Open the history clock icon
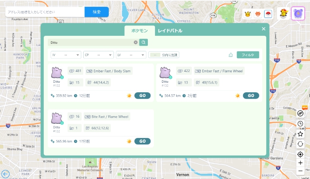This screenshot has height=179, width=310. [300, 124]
